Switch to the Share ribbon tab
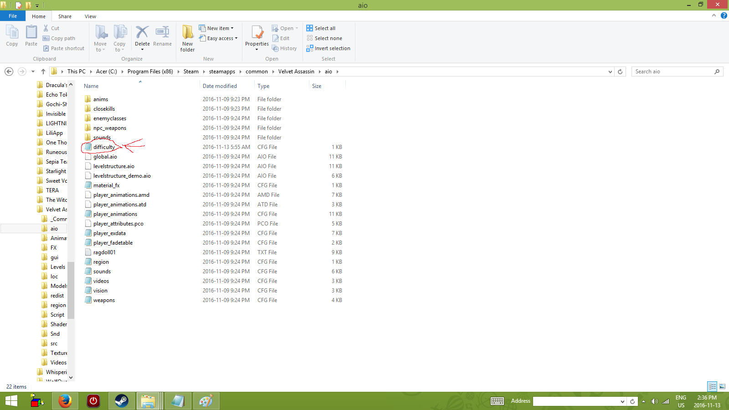This screenshot has width=729, height=410. point(65,16)
